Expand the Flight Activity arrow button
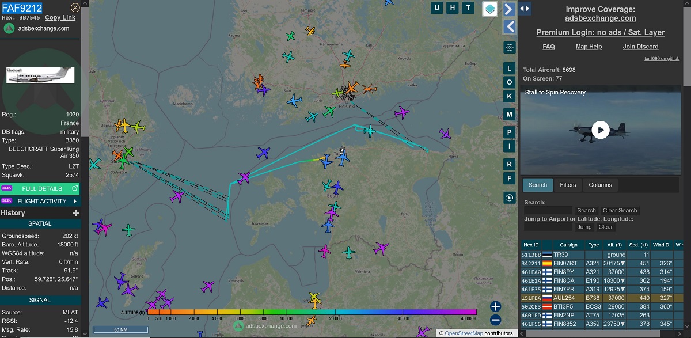691x338 pixels. [75, 201]
